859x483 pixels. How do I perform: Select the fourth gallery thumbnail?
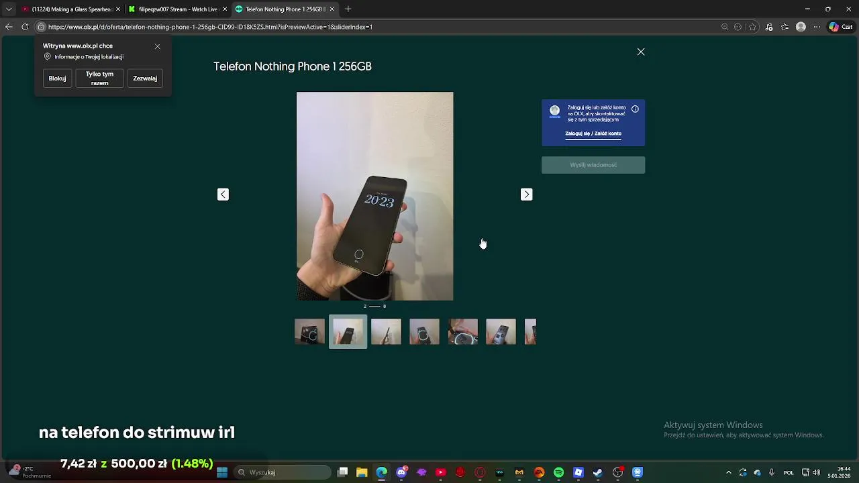pos(424,331)
